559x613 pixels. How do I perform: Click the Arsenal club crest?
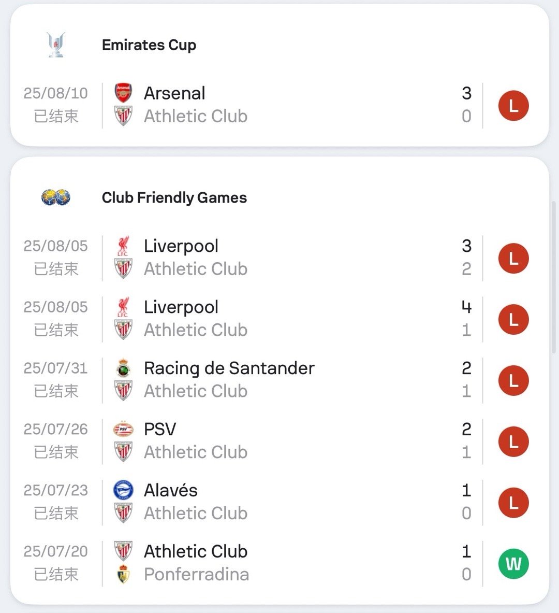coord(123,93)
